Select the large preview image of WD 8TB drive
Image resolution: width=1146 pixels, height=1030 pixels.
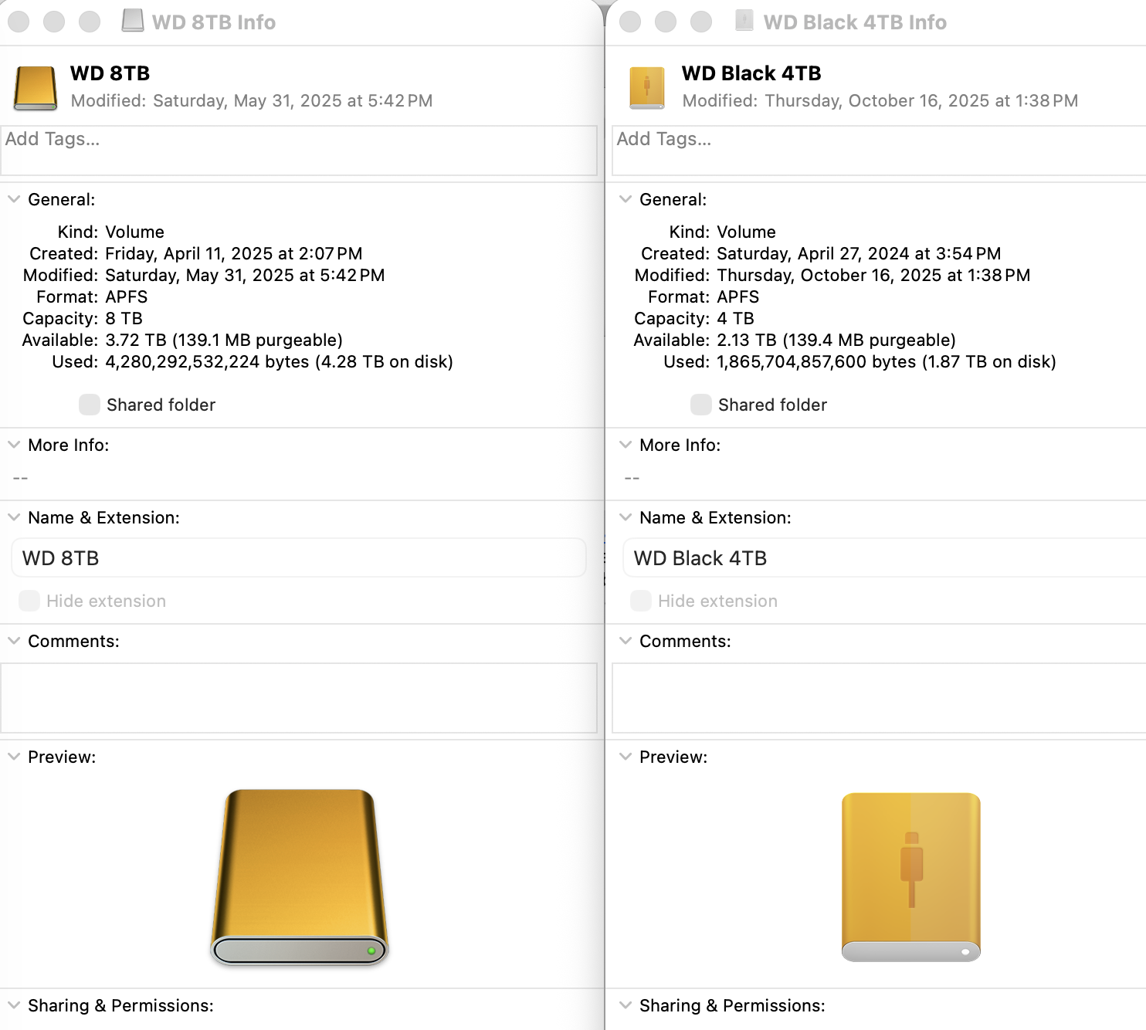[x=300, y=877]
